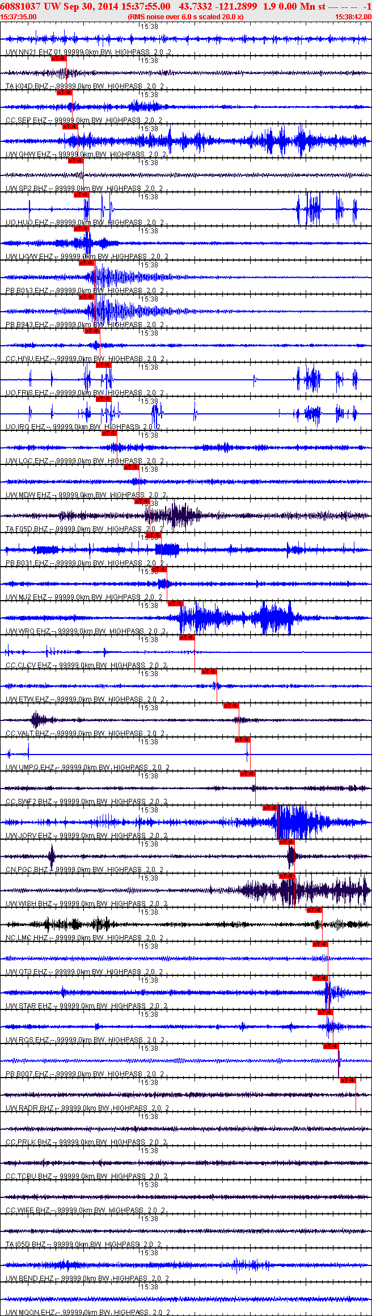This screenshot has height=1316, width=372.
Task: Click the red pick marker on UW.RCS trace
Action: (325, 1012)
